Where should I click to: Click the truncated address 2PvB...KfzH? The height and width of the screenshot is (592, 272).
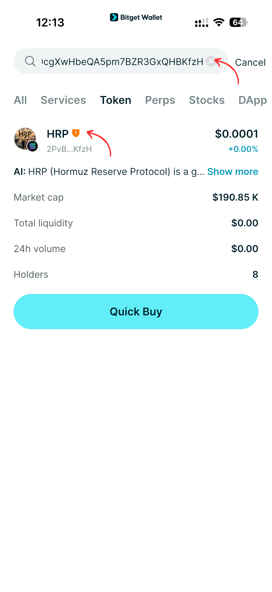tap(69, 149)
